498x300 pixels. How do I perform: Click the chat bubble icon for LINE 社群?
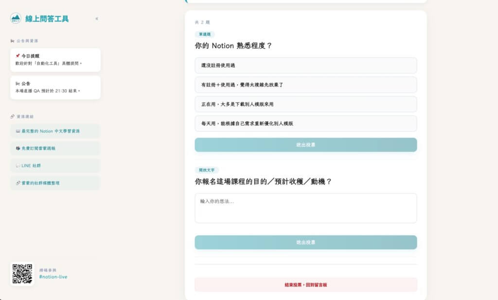17,166
